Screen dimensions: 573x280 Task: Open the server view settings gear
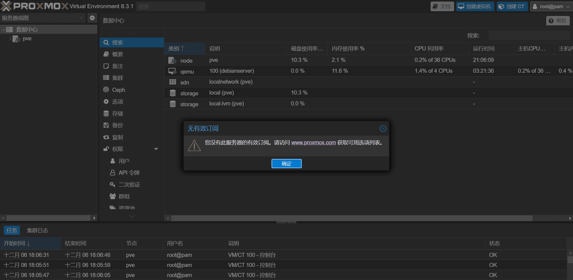pos(92,18)
